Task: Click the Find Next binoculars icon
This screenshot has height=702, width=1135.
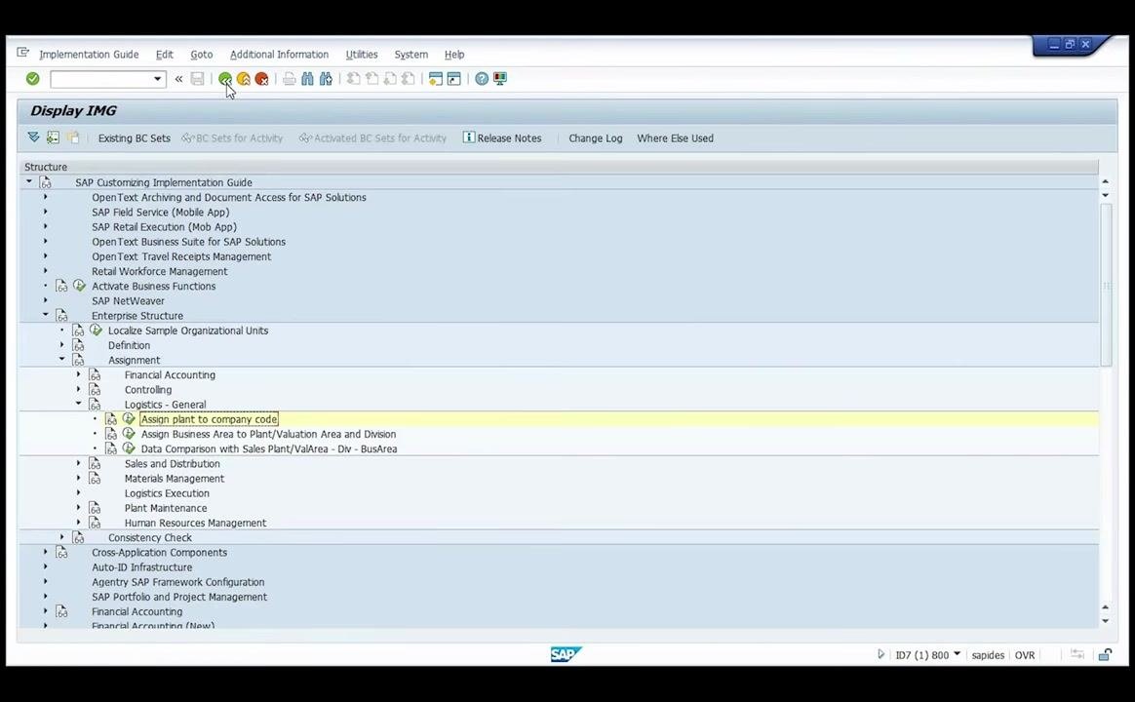Action: pyautogui.click(x=326, y=79)
